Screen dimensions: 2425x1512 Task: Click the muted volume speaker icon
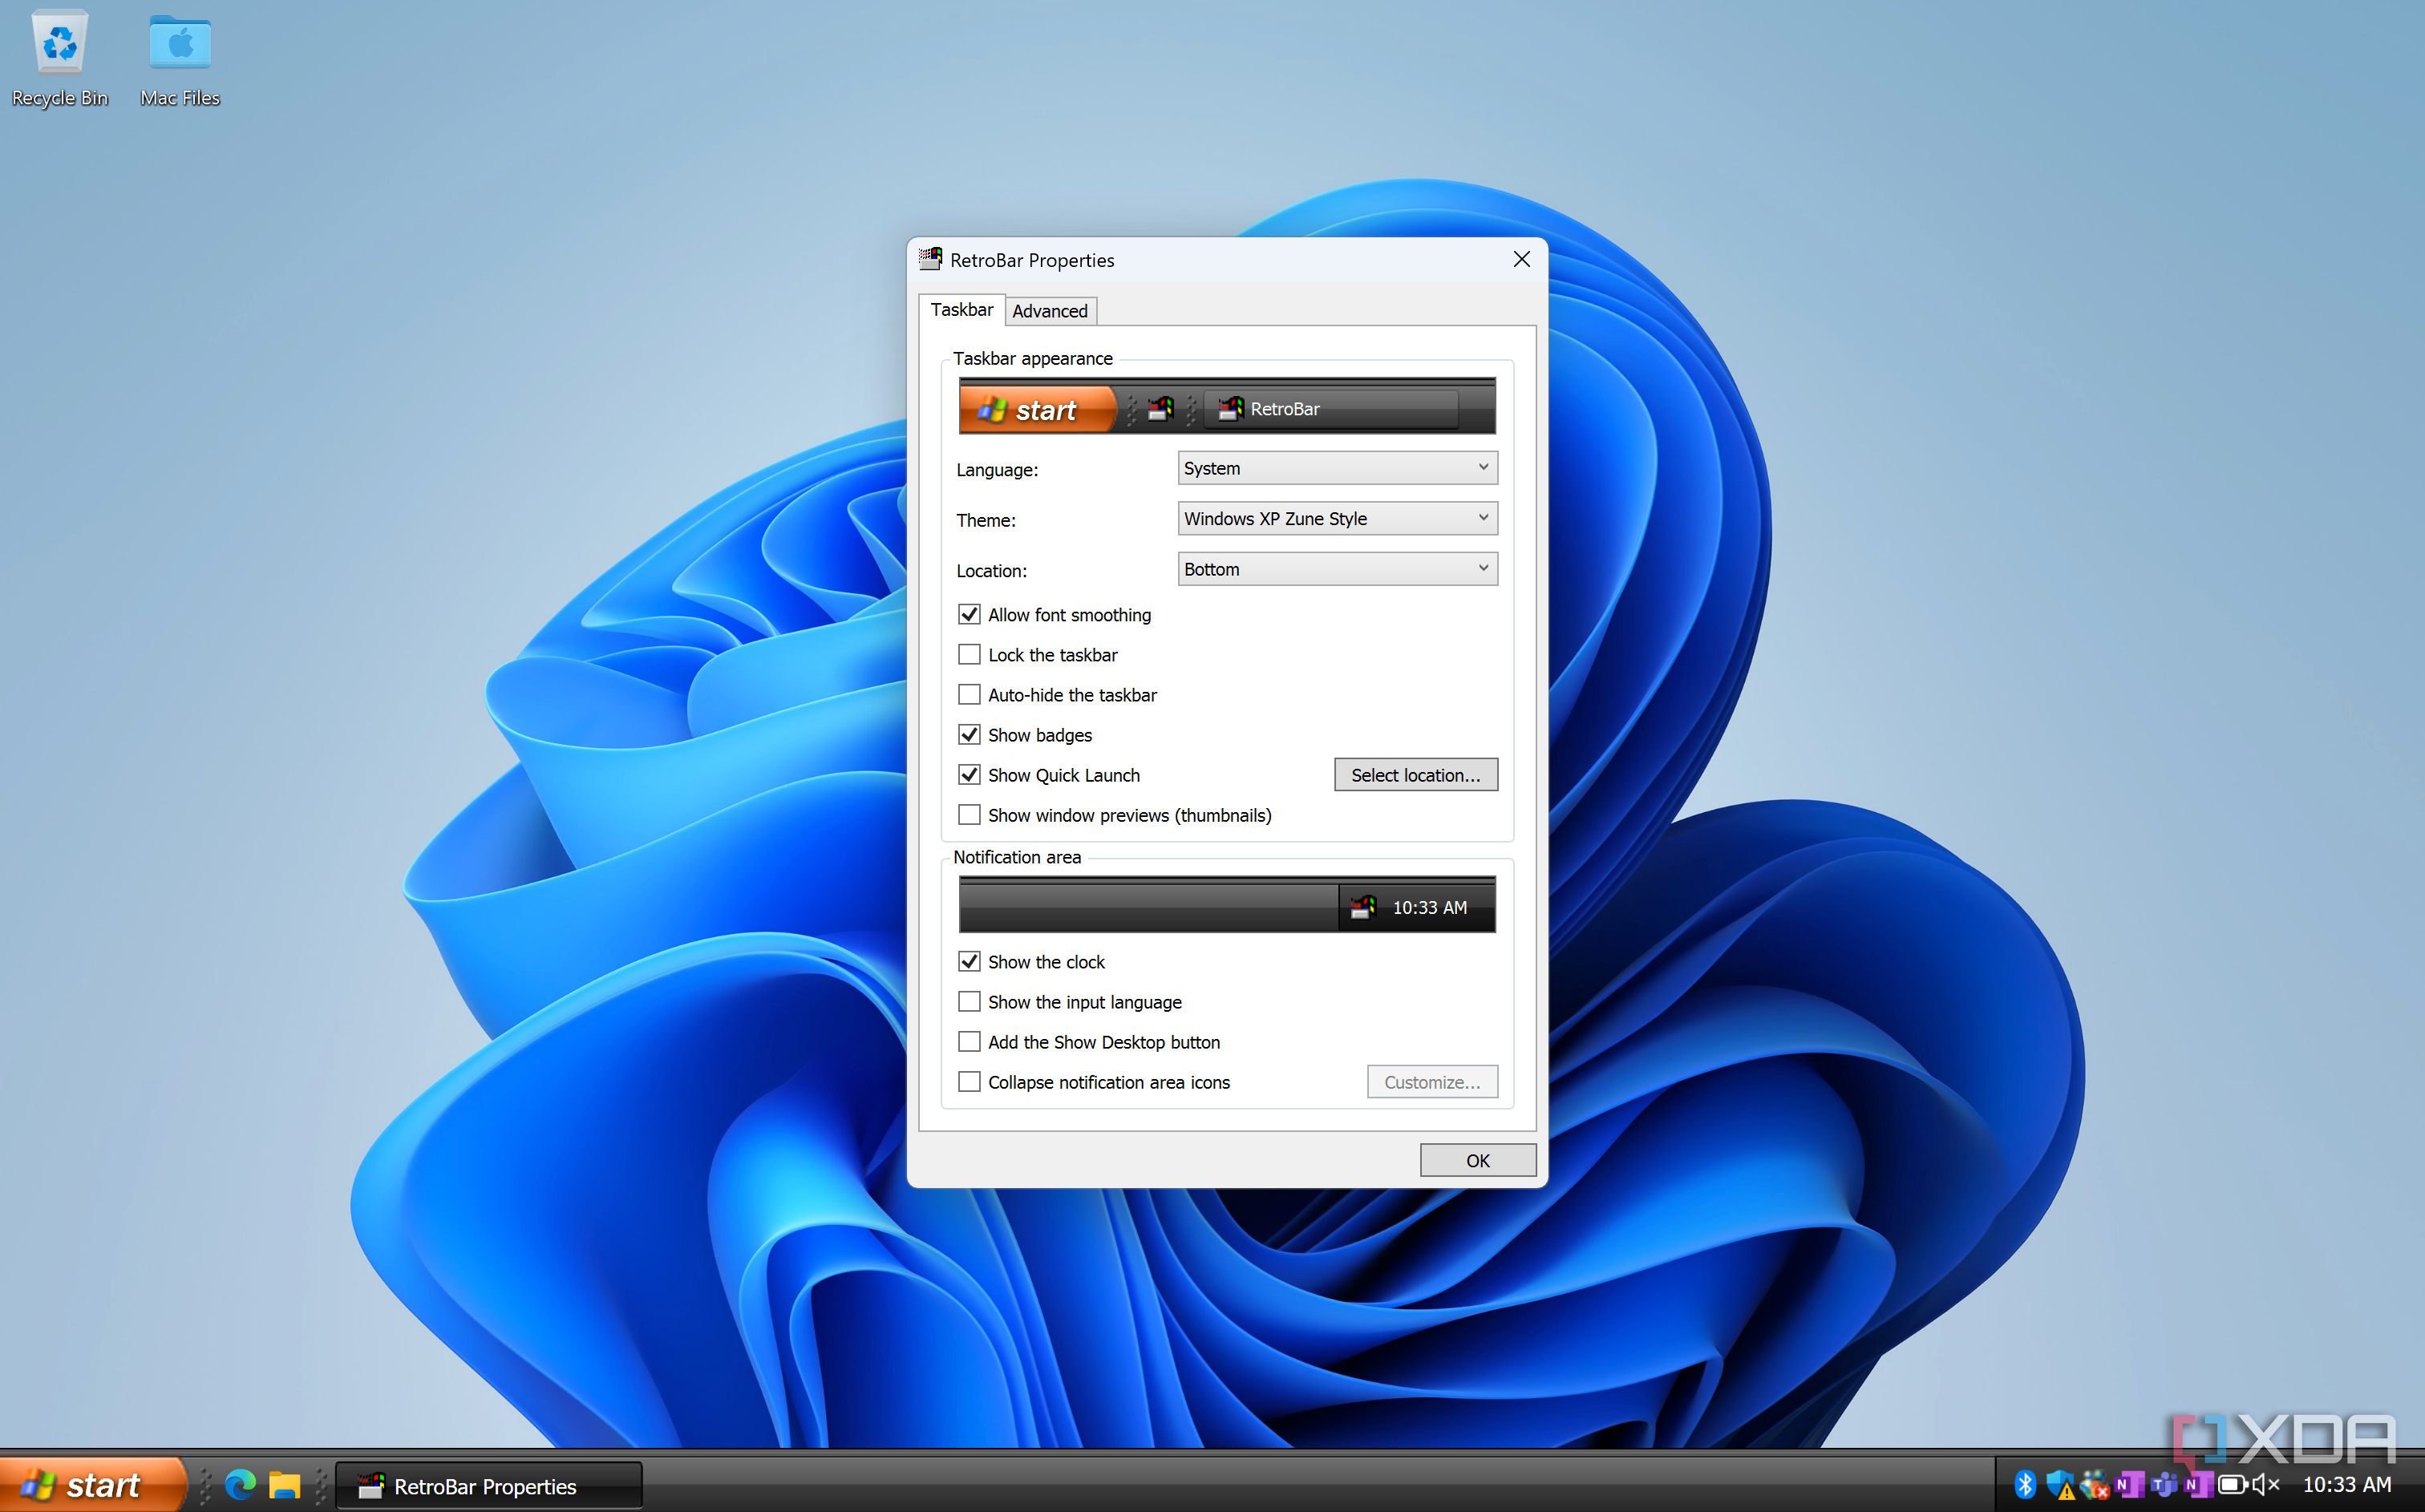(x=2265, y=1485)
